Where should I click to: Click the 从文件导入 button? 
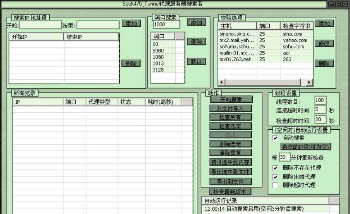coord(230,109)
